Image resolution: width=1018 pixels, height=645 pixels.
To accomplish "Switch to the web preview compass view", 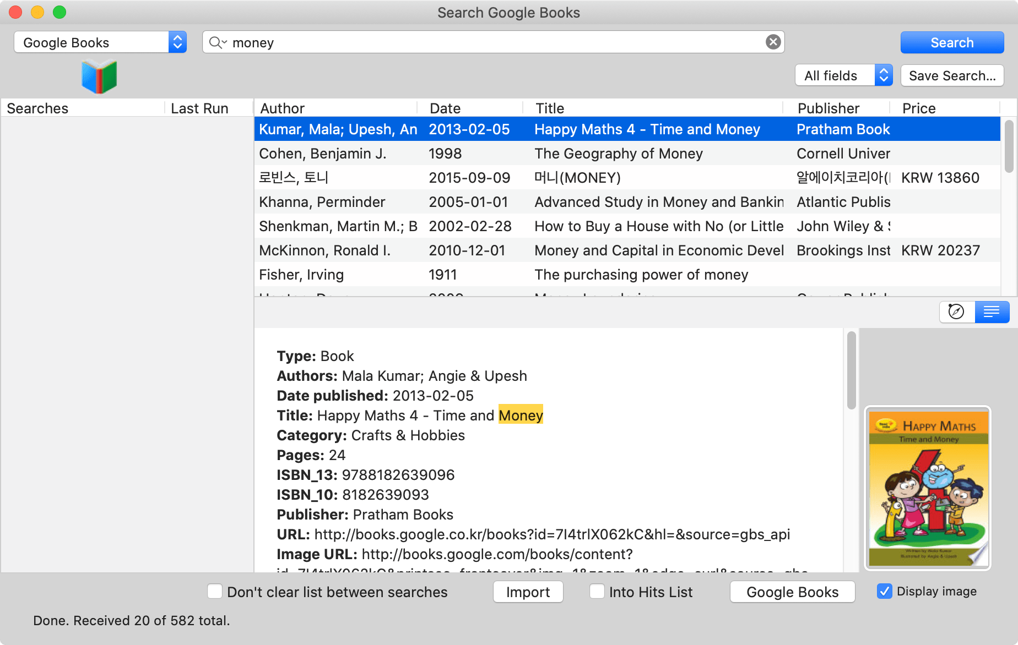I will click(x=956, y=311).
